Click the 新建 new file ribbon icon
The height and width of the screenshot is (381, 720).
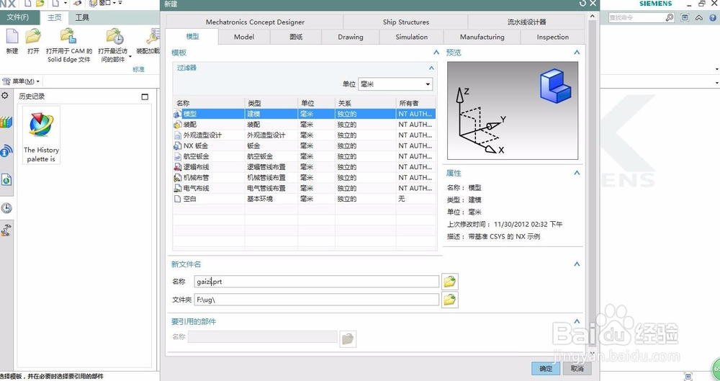click(x=12, y=36)
